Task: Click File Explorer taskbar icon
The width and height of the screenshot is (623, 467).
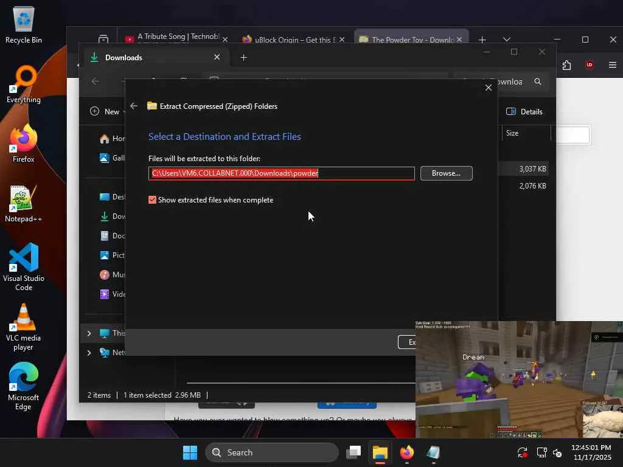Action: (x=380, y=452)
